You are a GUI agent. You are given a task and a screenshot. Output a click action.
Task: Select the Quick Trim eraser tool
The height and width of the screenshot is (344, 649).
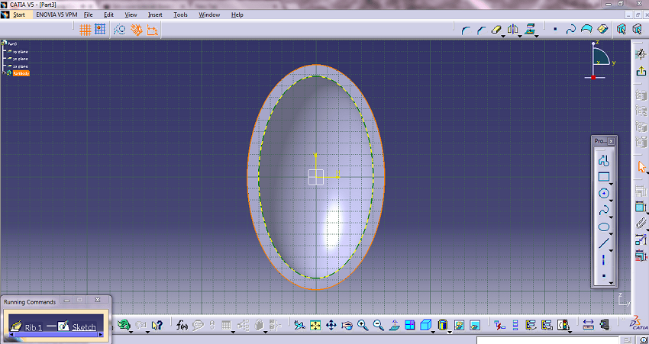[x=496, y=30]
